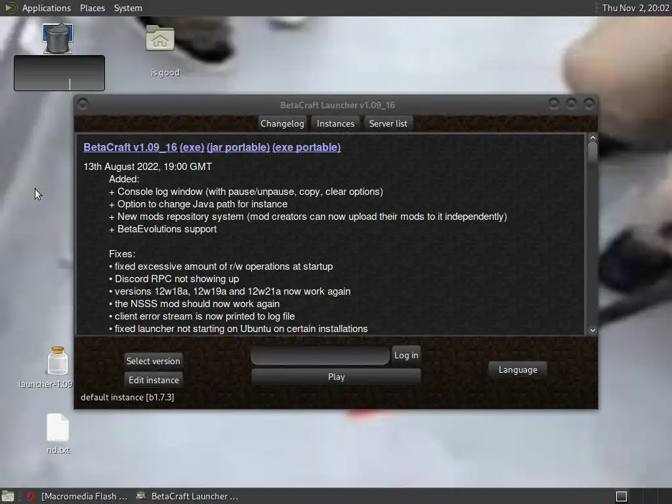Open the Places menu
Viewport: 672px width, 504px height.
[92, 8]
